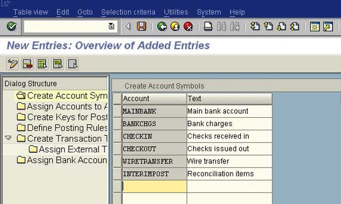This screenshot has width=341, height=204.
Task: Click the Save floppy disk icon
Action: coord(141,26)
